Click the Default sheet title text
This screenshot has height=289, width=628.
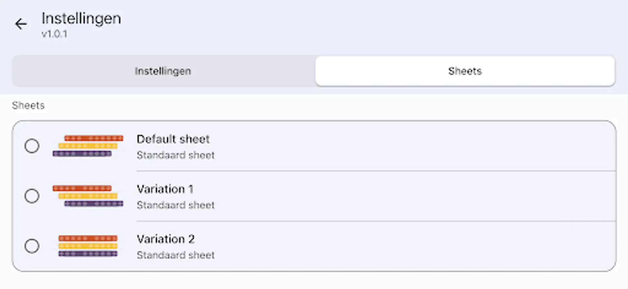(173, 139)
